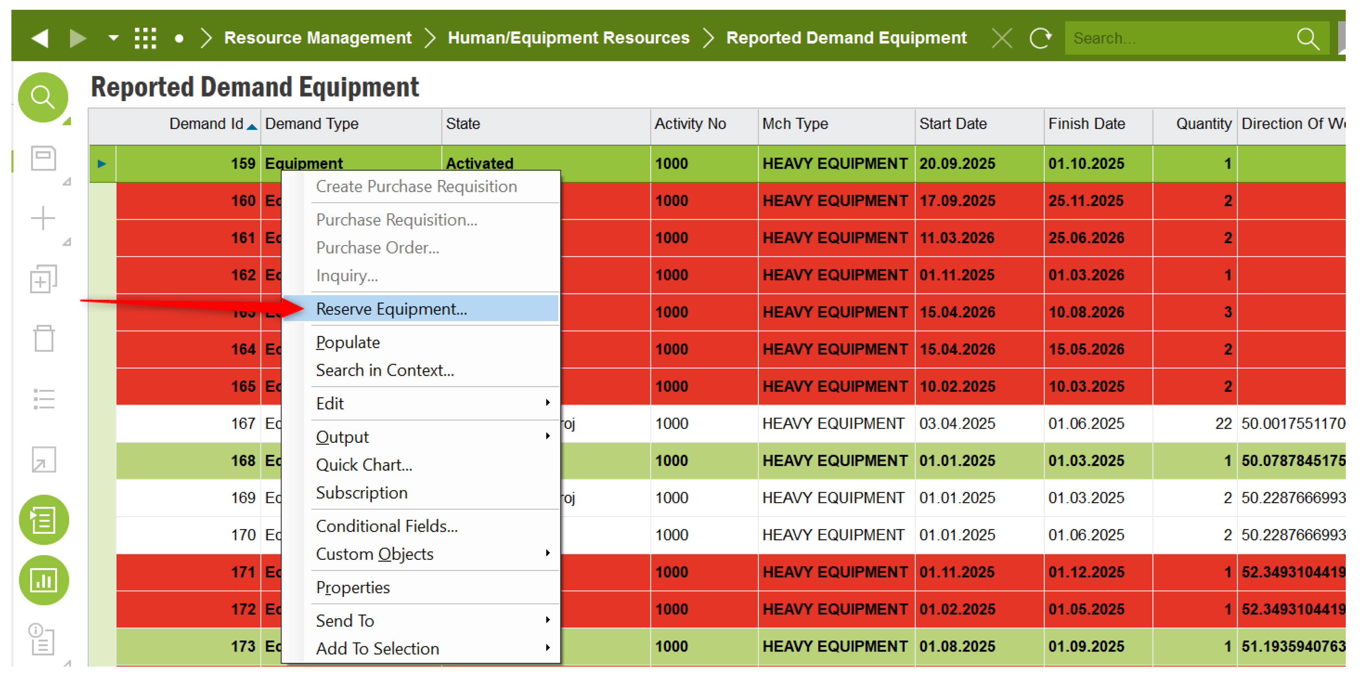Viewport: 1360px width, 678px height.
Task: Click the plus new record icon
Action: [43, 218]
